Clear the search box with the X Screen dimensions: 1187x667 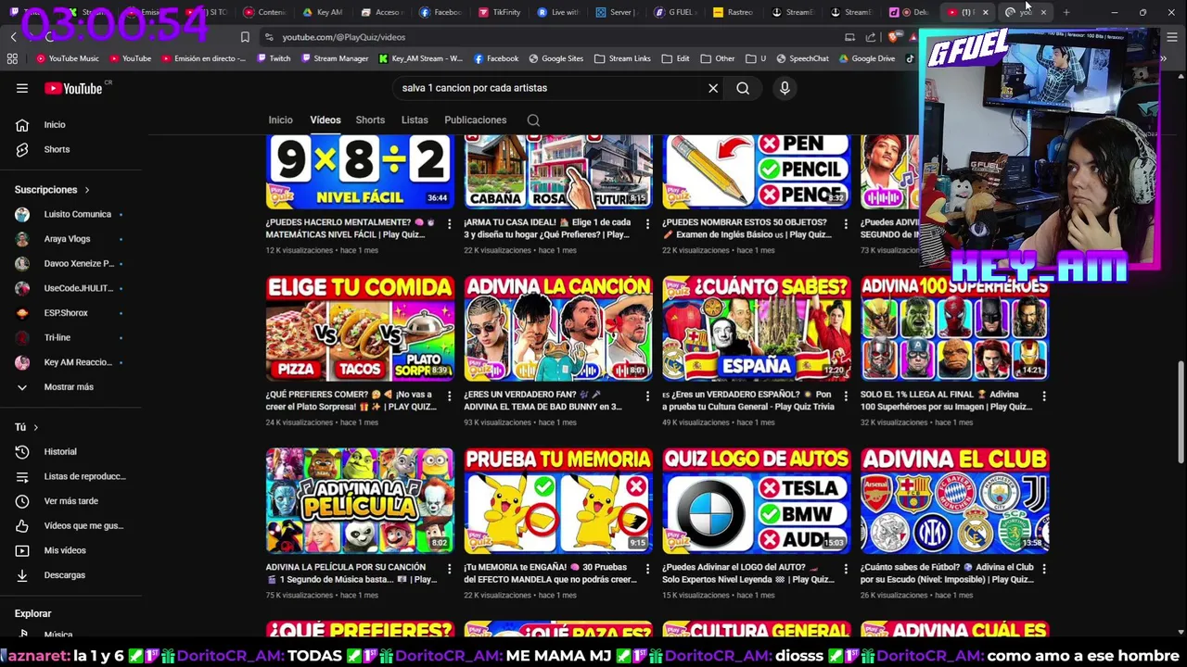pos(713,88)
